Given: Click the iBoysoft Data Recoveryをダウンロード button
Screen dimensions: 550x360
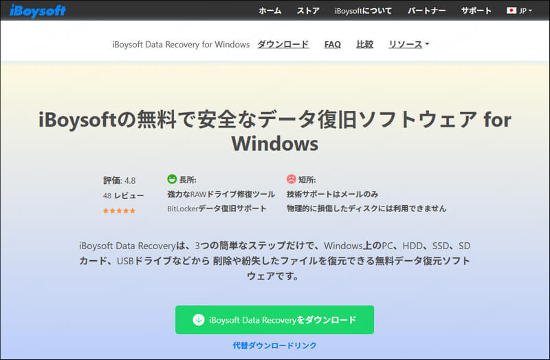Looking at the screenshot, I should 274,319.
